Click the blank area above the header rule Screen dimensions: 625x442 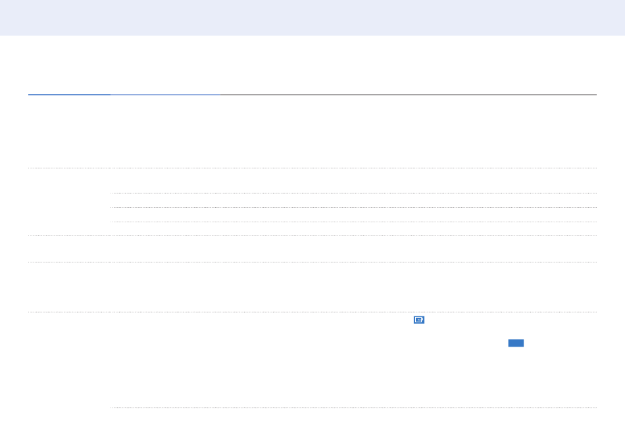[x=312, y=64]
